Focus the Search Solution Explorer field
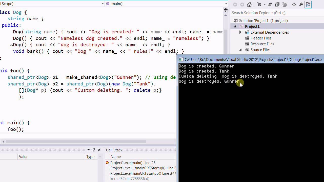The width and height of the screenshot is (324, 182). click(277, 13)
